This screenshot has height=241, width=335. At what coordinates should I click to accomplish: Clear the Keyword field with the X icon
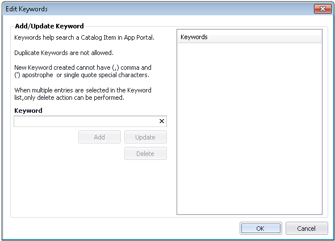click(162, 121)
